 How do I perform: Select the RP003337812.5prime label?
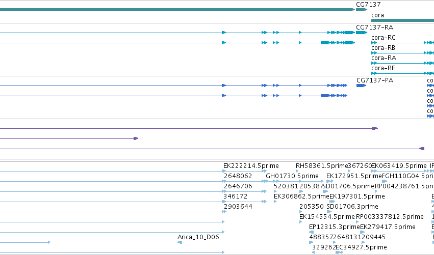tap(390, 217)
